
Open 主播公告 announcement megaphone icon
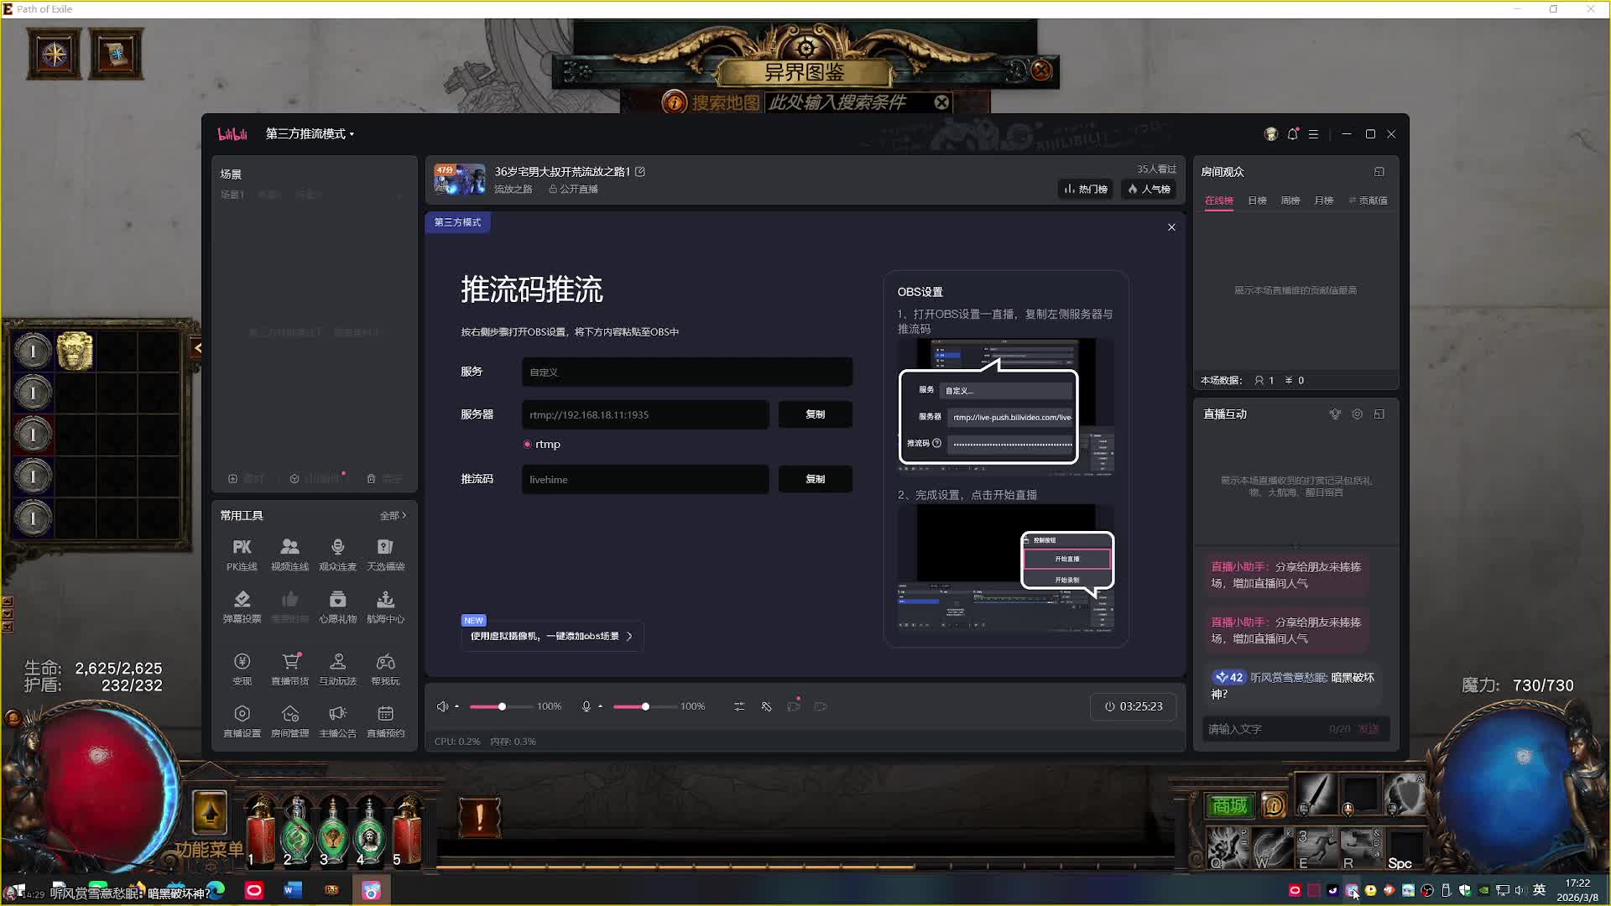337,715
